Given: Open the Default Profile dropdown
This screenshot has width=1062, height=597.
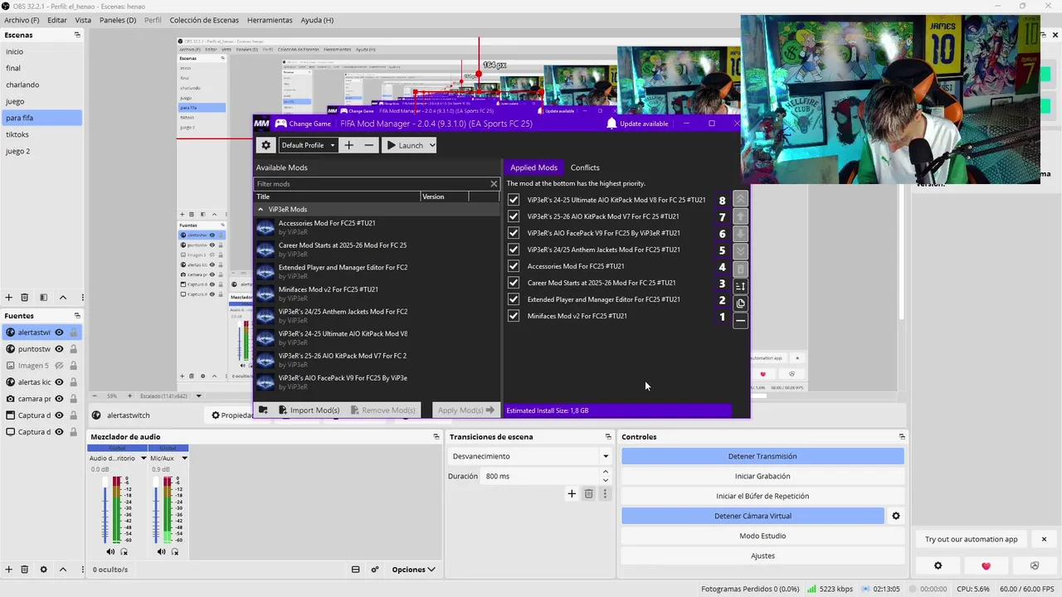Looking at the screenshot, I should [308, 145].
